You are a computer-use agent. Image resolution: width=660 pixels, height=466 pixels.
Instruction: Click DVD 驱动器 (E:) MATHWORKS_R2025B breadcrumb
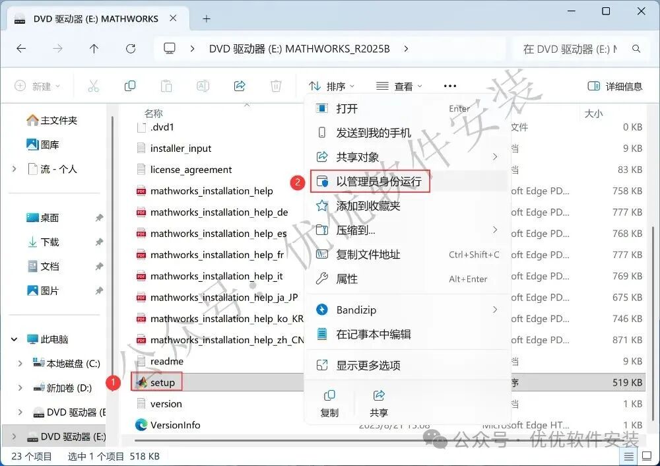pos(299,49)
